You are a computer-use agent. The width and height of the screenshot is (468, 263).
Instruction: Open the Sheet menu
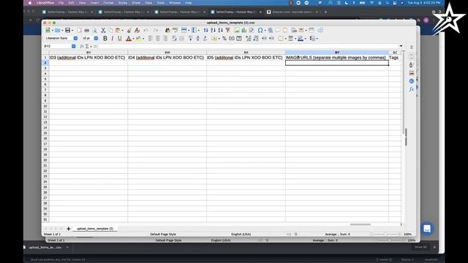click(136, 3)
